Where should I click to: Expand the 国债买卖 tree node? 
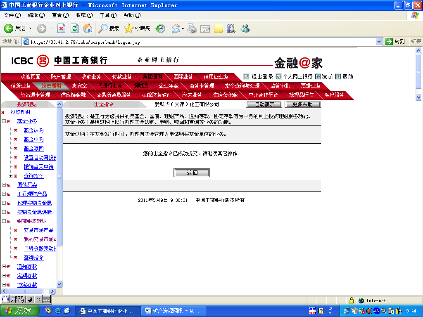tap(4, 185)
